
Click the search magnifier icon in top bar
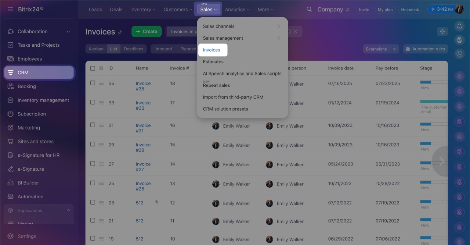point(309,10)
